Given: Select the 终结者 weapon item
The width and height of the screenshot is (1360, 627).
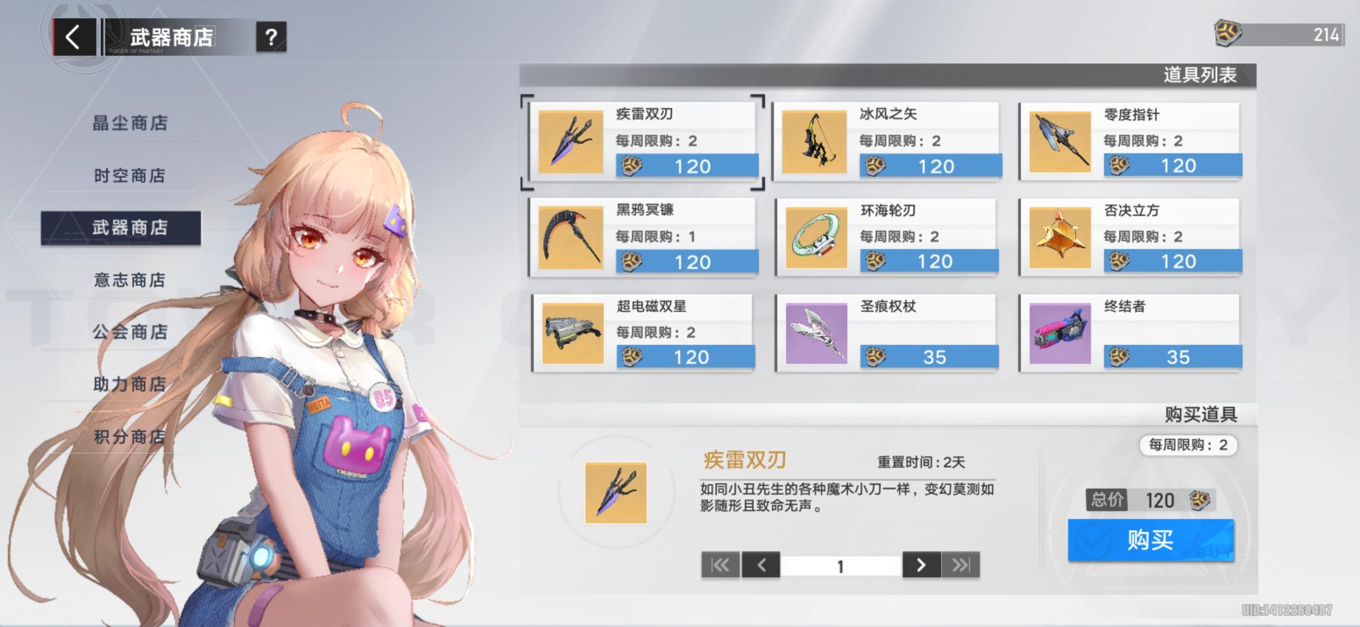Looking at the screenshot, I should (1060, 333).
